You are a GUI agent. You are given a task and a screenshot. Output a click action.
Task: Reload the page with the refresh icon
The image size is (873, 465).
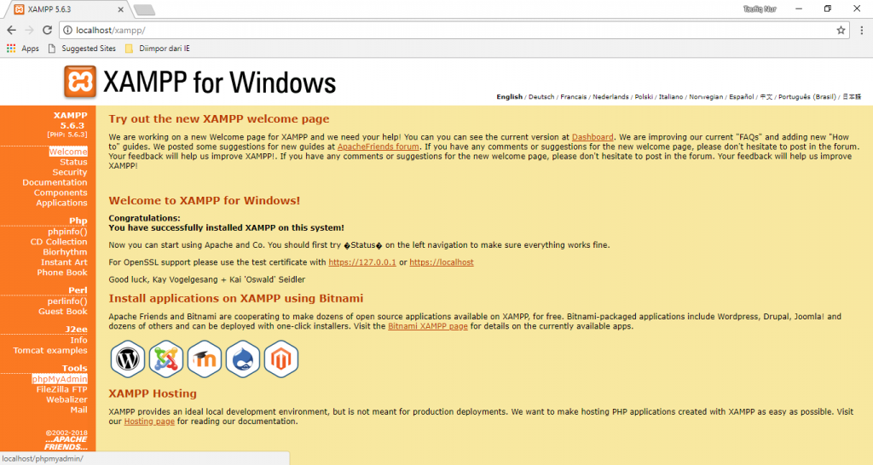48,30
